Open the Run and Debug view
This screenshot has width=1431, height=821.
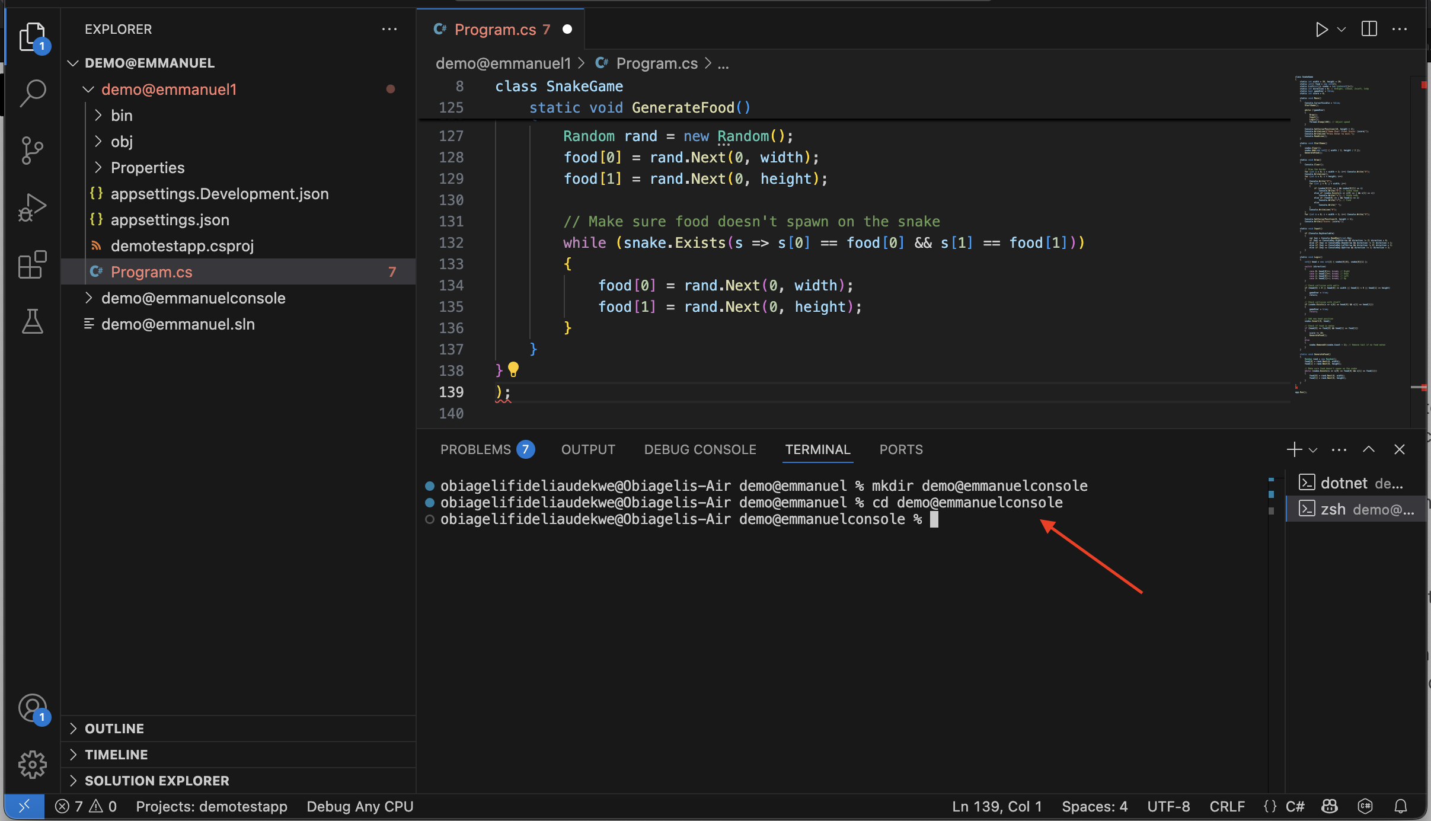tap(32, 207)
